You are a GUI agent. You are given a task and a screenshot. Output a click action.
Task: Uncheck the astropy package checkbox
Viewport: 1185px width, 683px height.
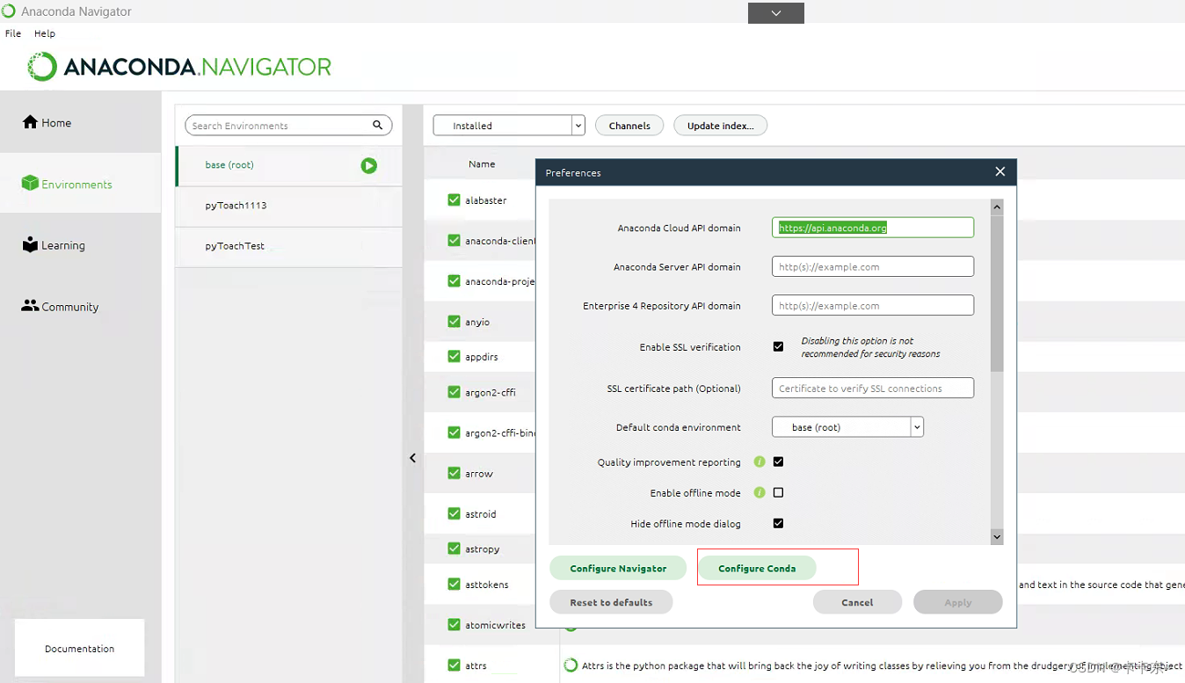coord(454,548)
